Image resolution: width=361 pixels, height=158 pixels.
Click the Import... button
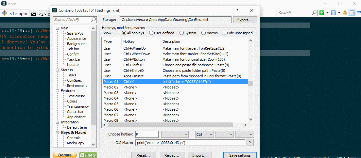pyautogui.click(x=200, y=155)
